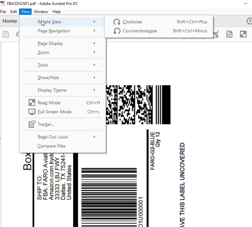Close the open View menu

(x=25, y=12)
